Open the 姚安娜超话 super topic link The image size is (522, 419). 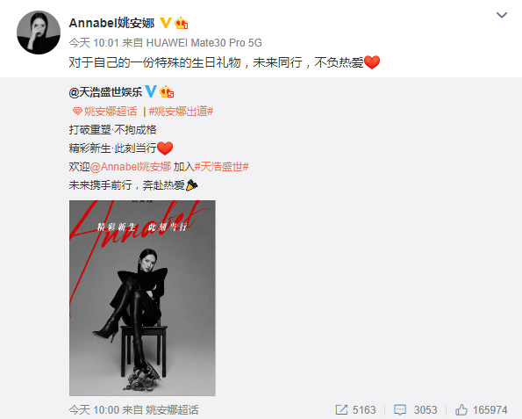[x=111, y=112]
